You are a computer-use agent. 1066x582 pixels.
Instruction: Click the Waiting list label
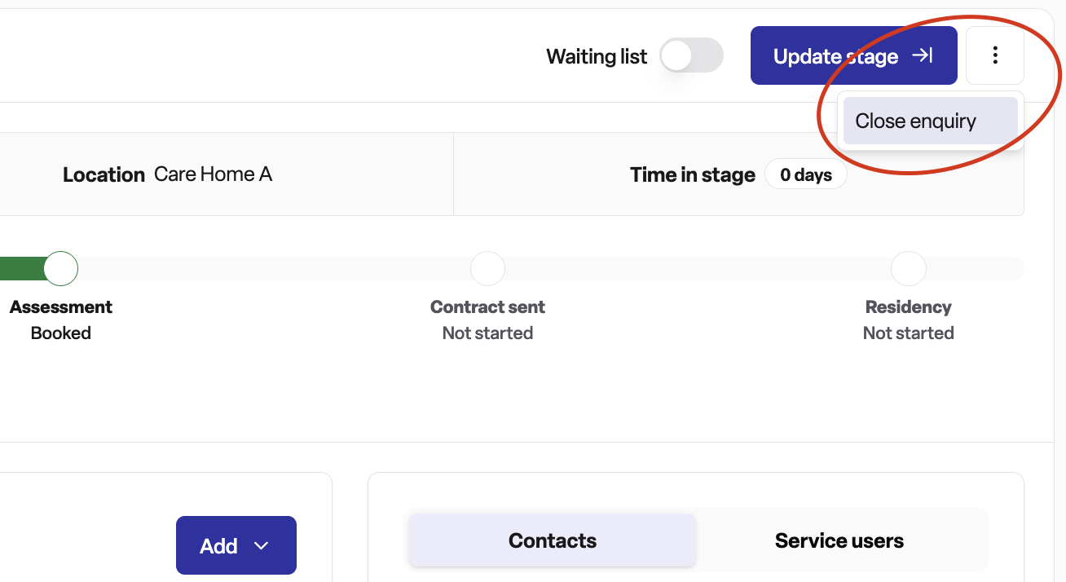[597, 56]
